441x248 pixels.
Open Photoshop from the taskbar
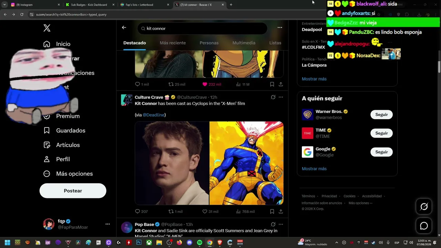click(x=139, y=242)
